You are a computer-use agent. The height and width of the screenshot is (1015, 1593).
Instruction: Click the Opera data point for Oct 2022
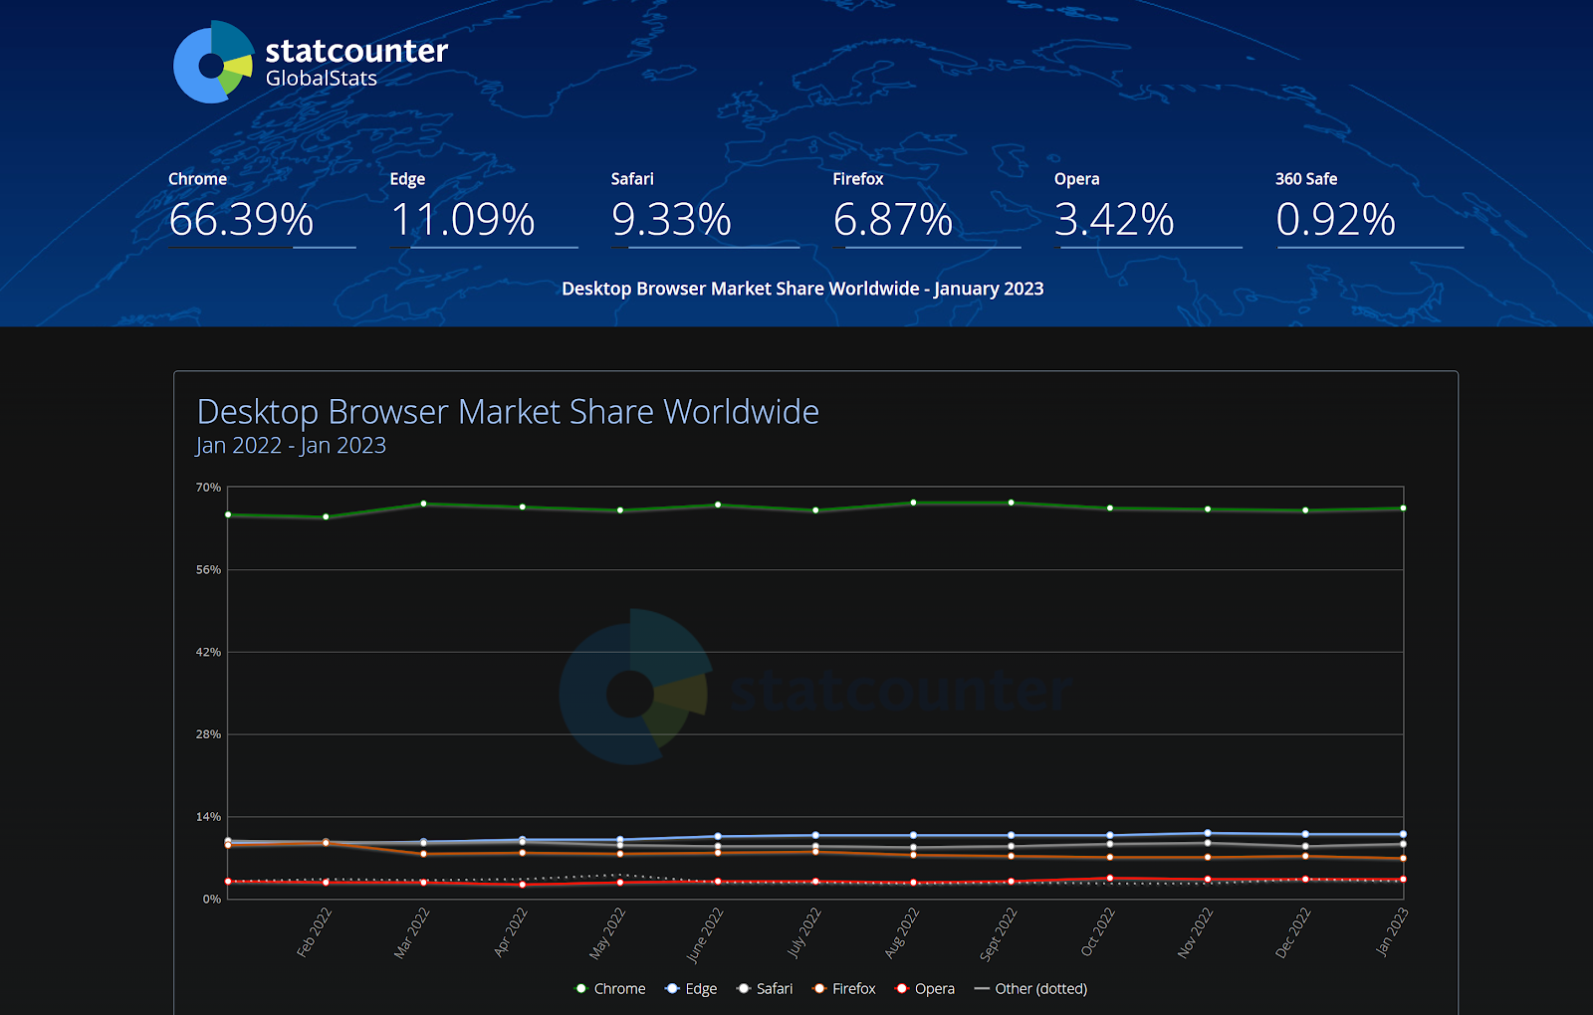(x=1110, y=879)
